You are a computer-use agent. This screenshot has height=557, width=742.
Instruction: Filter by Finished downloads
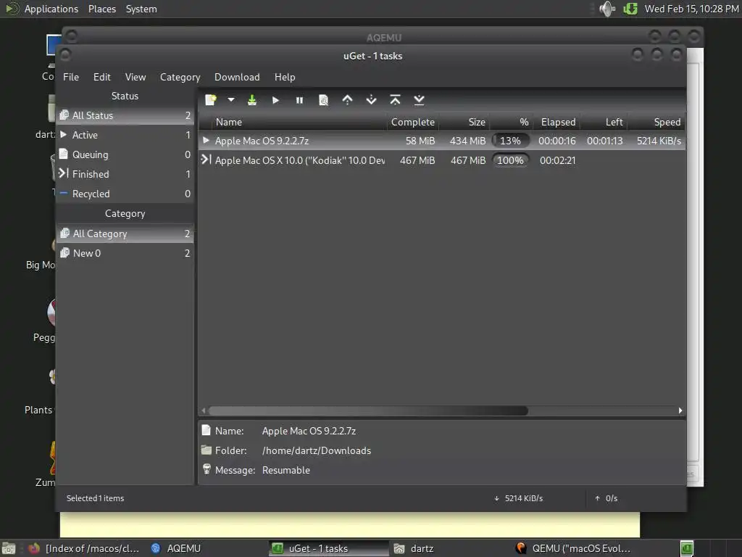pyautogui.click(x=125, y=174)
